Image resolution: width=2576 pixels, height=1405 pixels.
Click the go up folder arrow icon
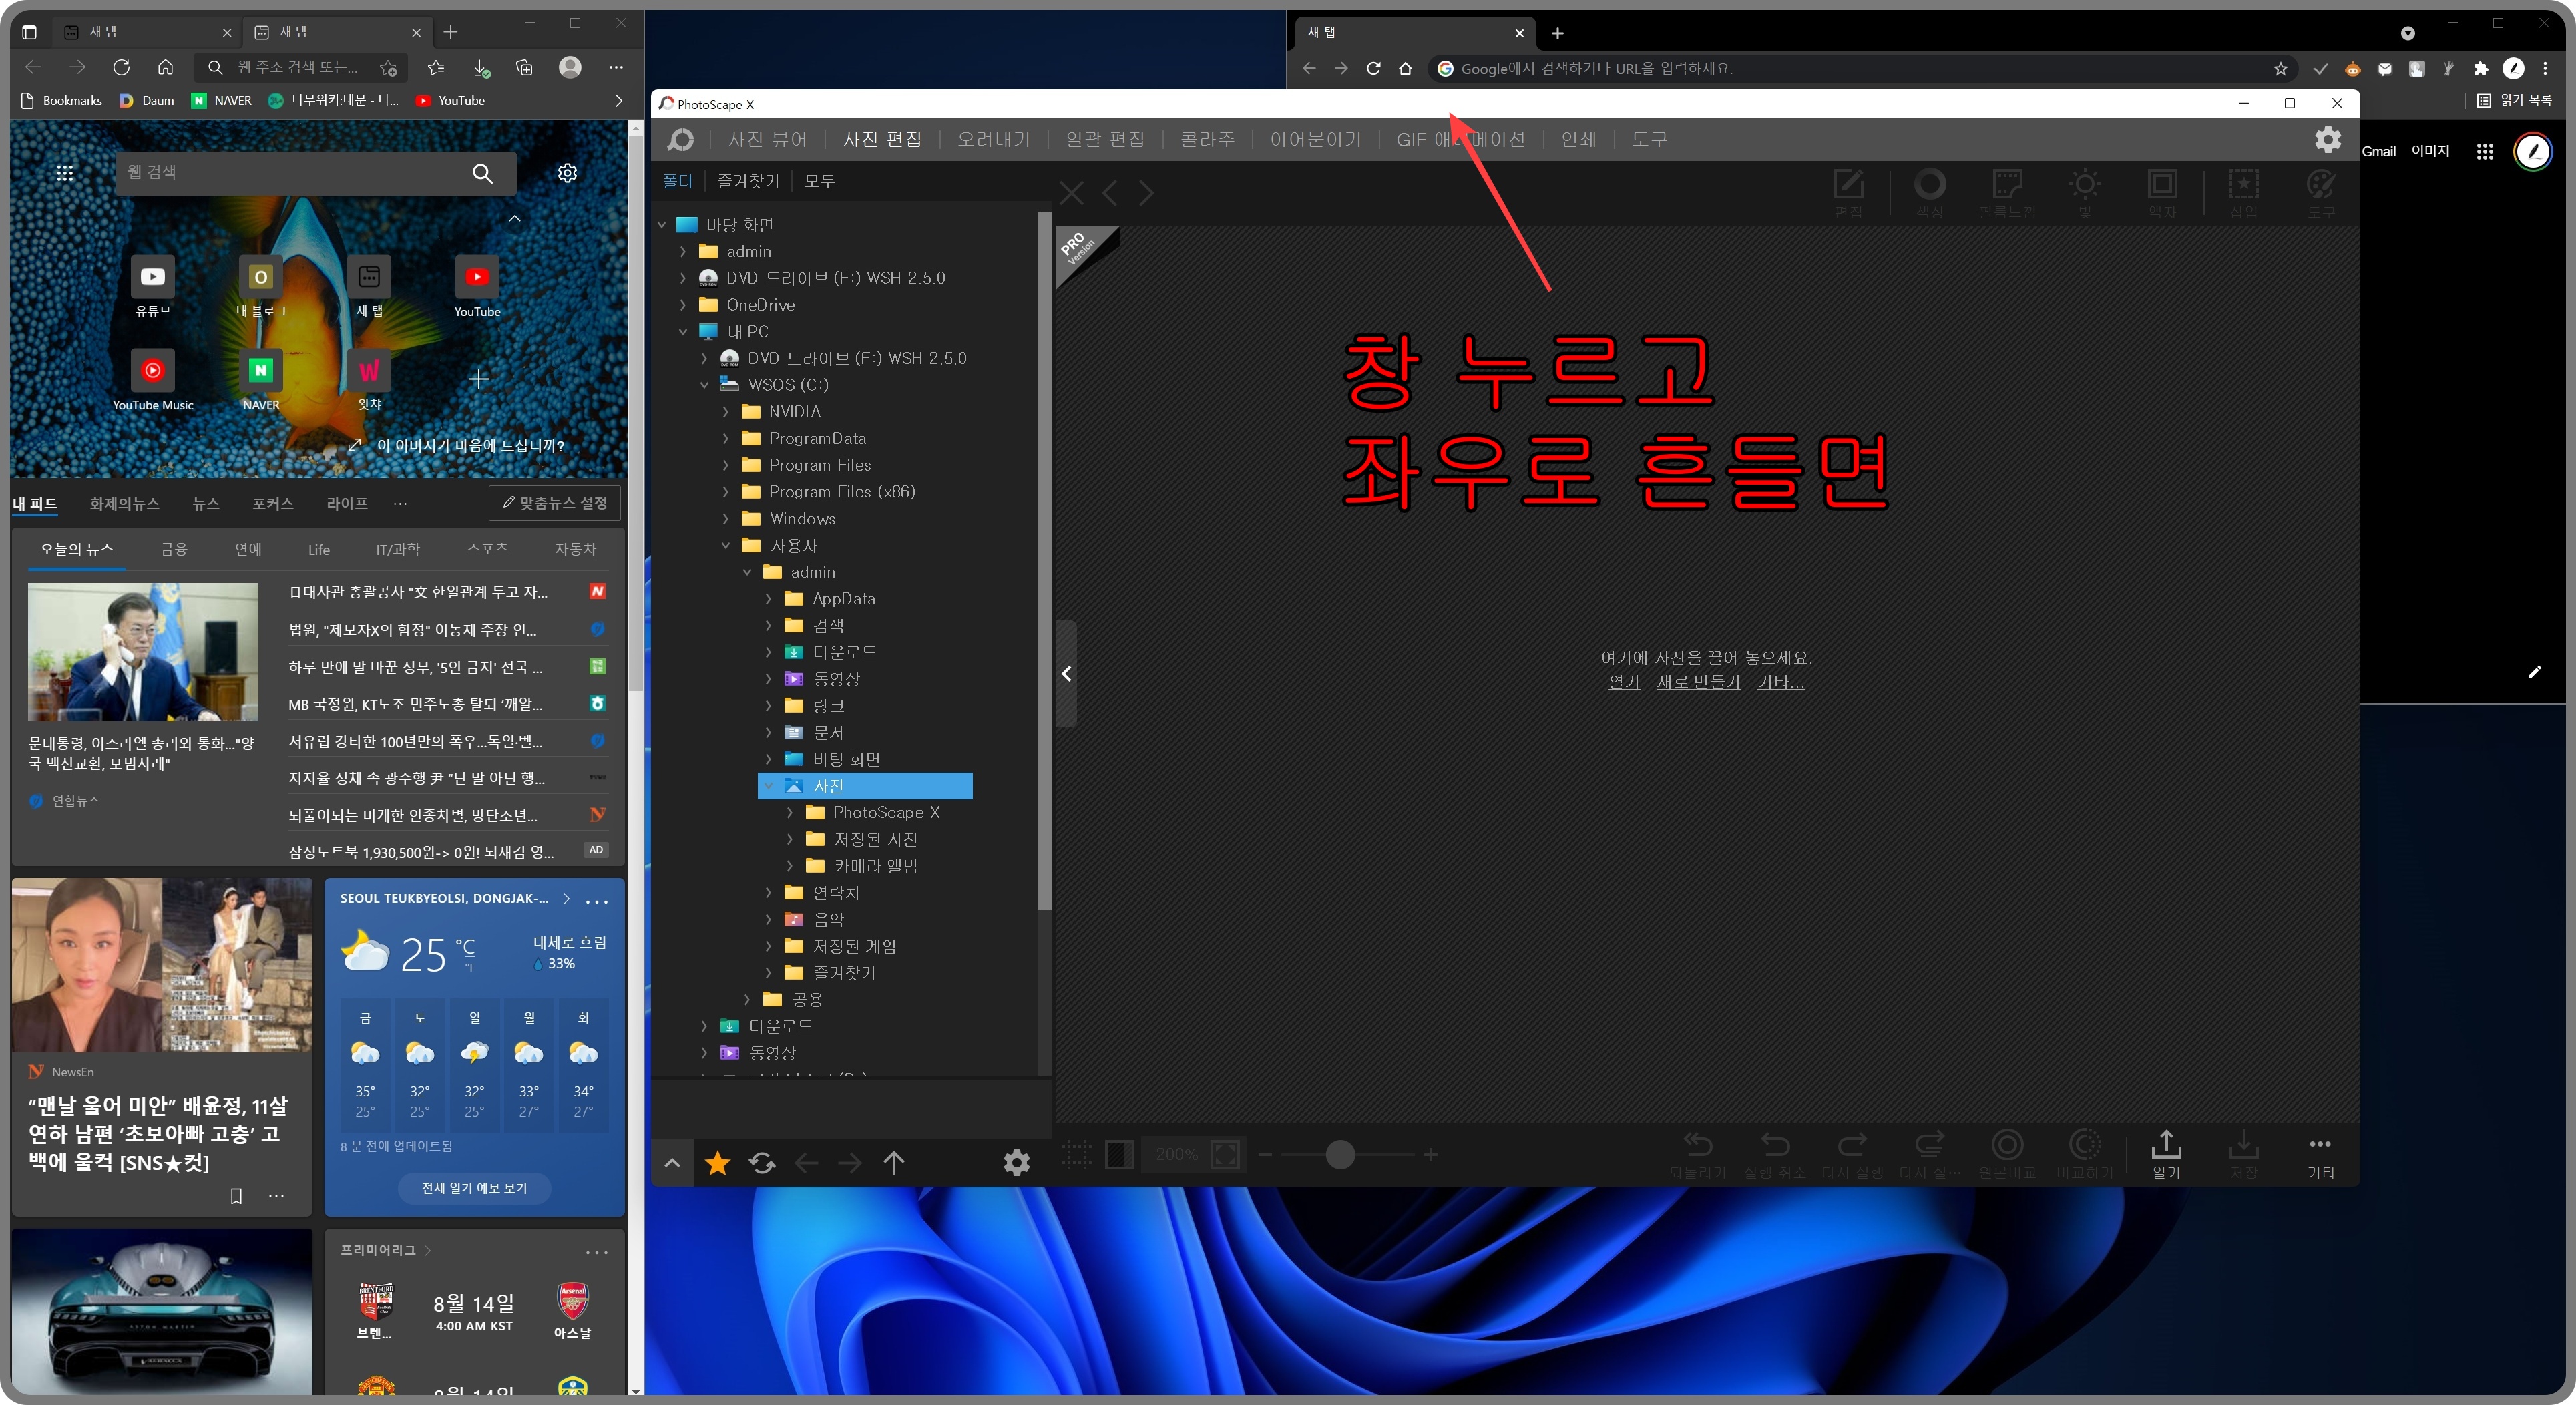[894, 1162]
